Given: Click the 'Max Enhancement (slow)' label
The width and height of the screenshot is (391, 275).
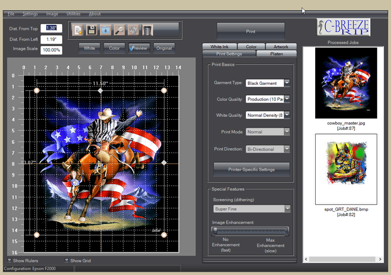Looking at the screenshot, I should [270, 246].
